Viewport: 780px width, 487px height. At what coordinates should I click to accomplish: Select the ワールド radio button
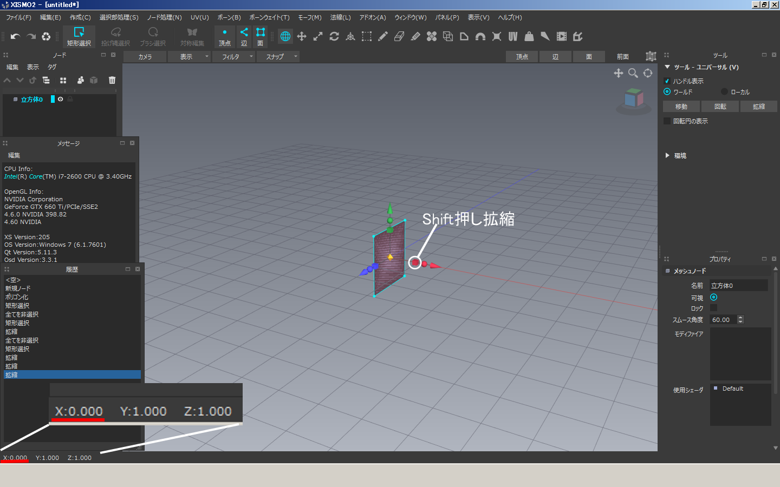point(667,92)
